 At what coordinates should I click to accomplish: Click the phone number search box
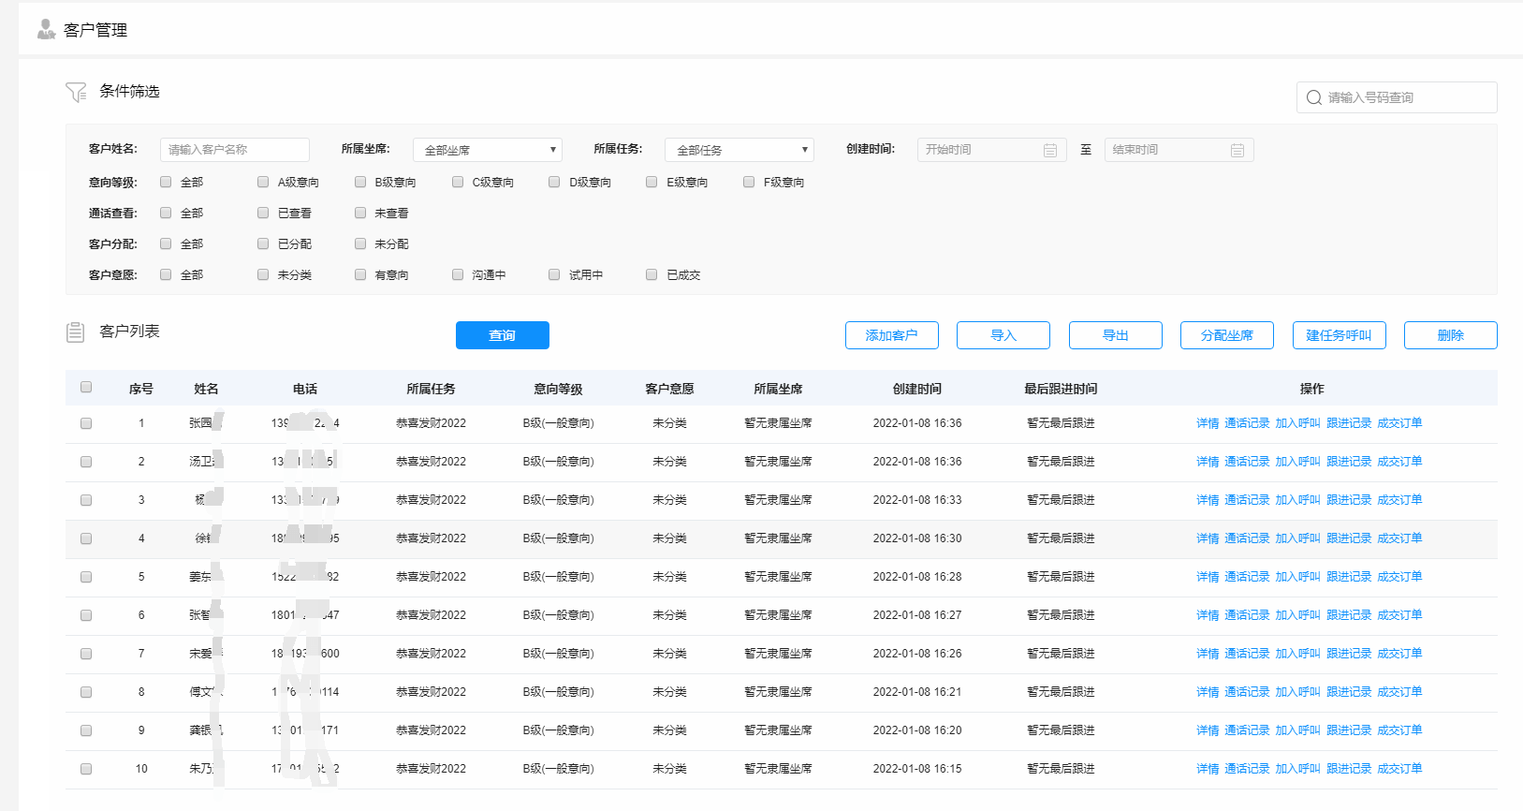(x=1397, y=97)
